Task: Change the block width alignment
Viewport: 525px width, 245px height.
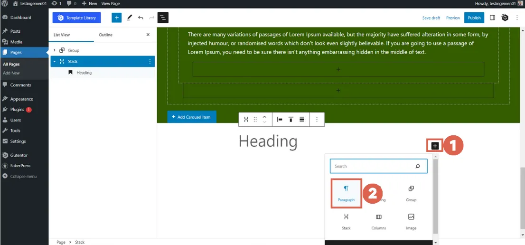Action: pyautogui.click(x=302, y=120)
